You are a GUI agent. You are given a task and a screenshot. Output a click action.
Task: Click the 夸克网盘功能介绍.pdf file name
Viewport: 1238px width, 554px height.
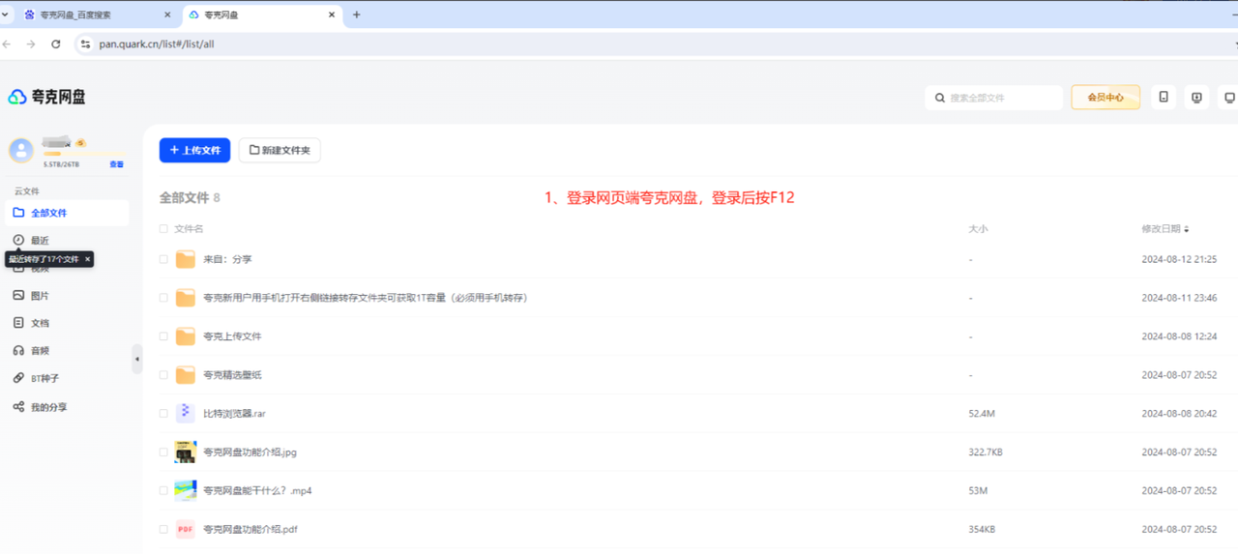pyautogui.click(x=250, y=529)
